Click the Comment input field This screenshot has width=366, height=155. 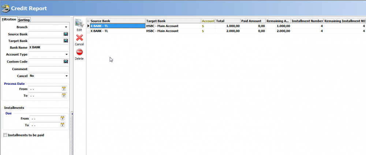pyautogui.click(x=49, y=69)
